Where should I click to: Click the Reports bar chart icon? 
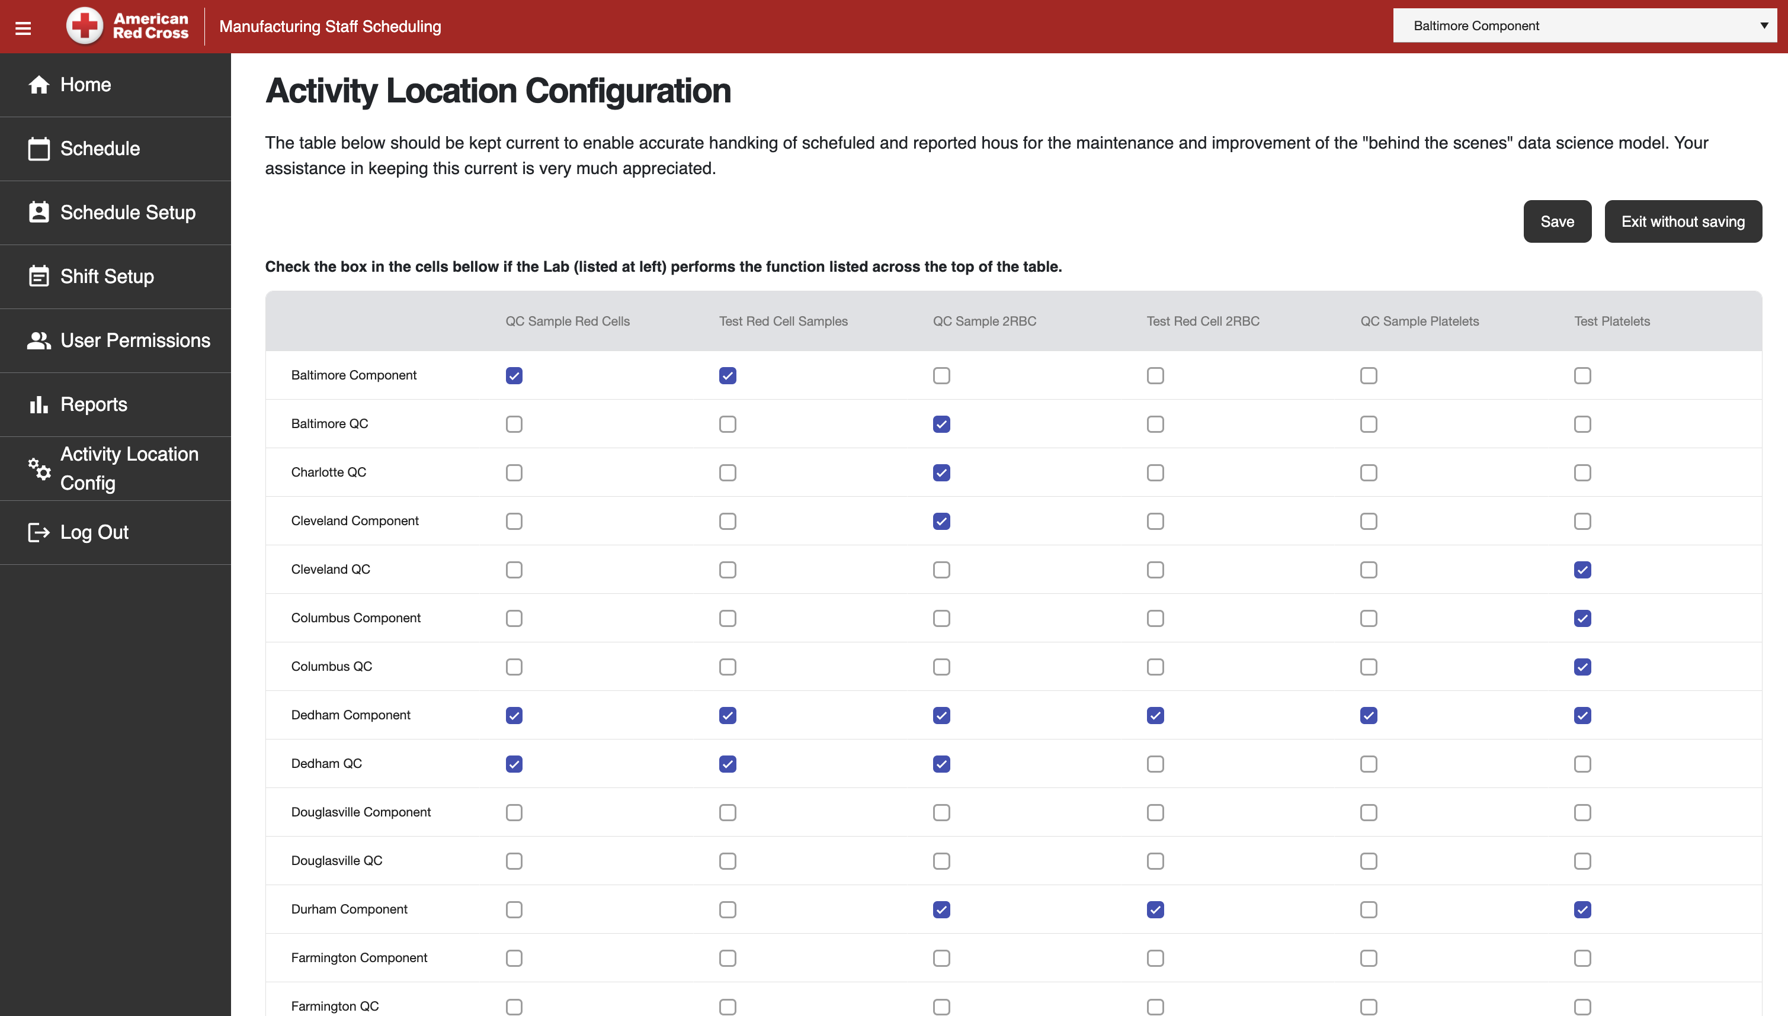click(x=39, y=404)
